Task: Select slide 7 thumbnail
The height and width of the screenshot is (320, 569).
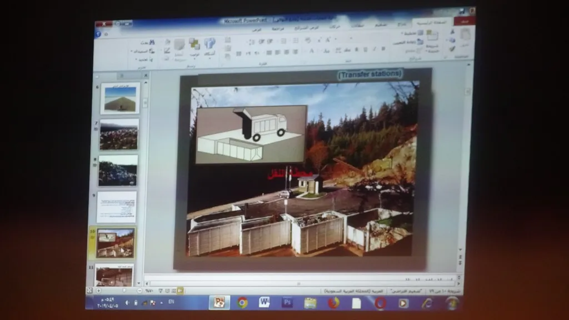Action: pos(119,134)
